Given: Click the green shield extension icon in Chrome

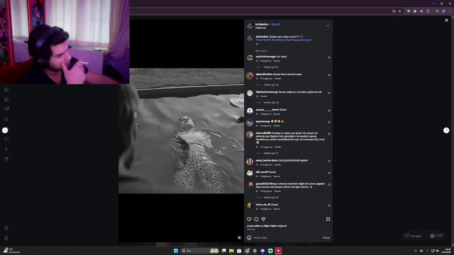Looking at the screenshot, I should click(408, 11).
